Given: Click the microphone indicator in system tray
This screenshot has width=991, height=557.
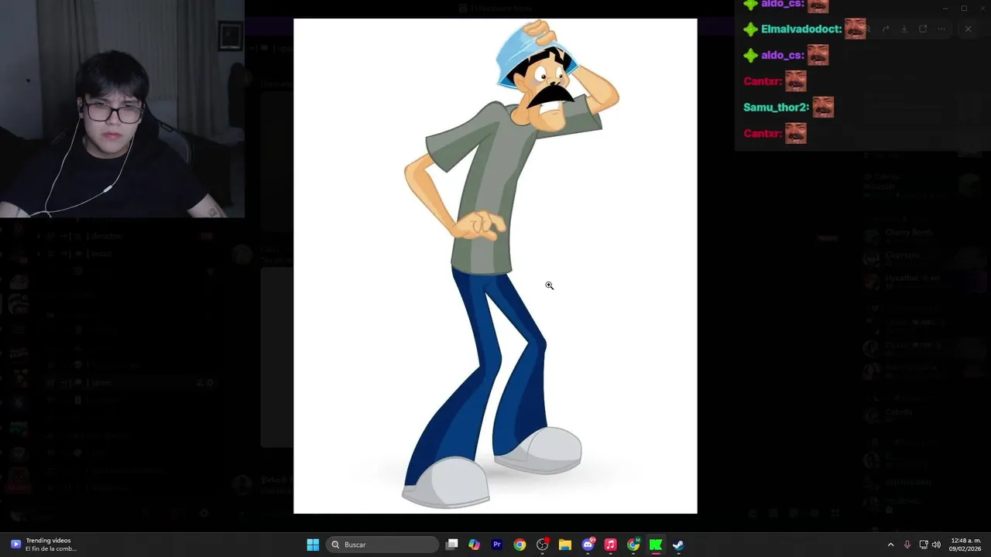Looking at the screenshot, I should (x=907, y=545).
